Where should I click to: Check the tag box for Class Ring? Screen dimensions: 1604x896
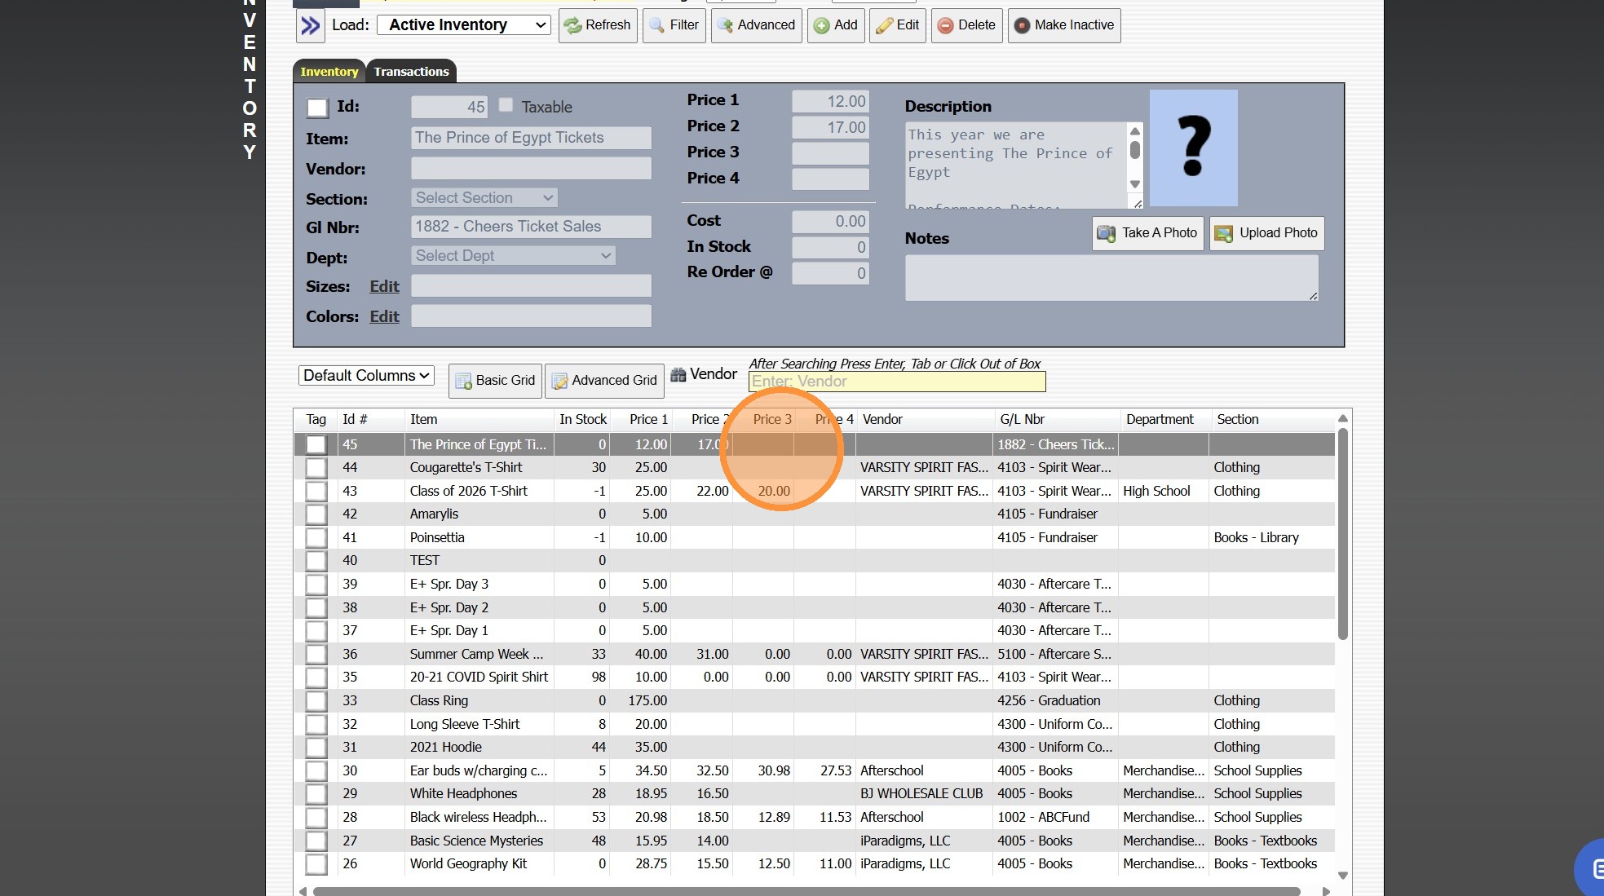click(316, 701)
